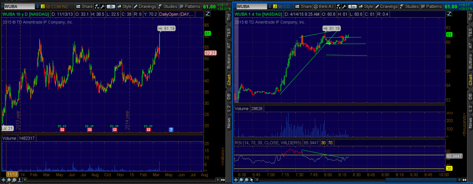Open Buttons side tab of right chart
473x184 pixels.
pyautogui.click(x=470, y=61)
